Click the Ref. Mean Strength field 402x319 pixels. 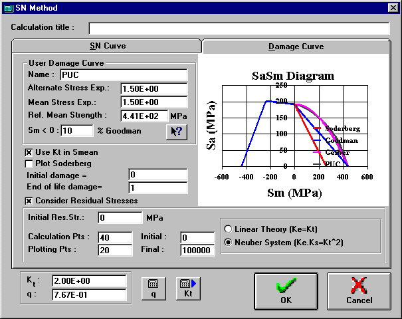point(145,115)
